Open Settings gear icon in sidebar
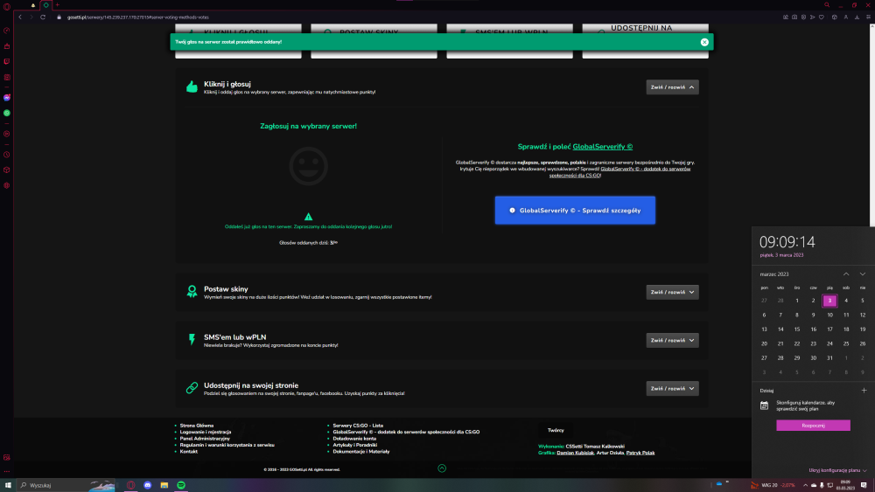875x492 pixels. coord(7,185)
